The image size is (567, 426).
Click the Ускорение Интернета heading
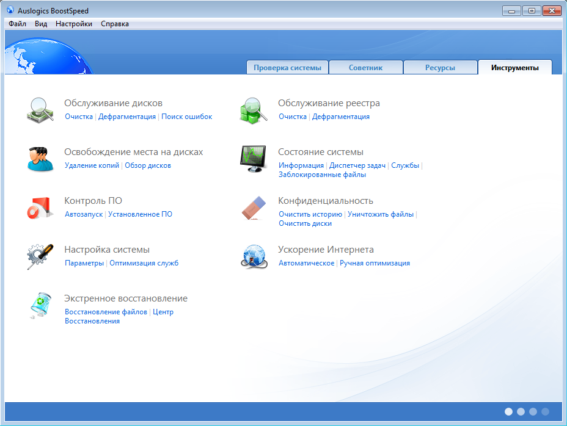326,250
